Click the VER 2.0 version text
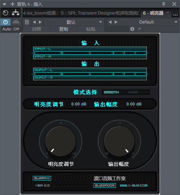This screenshot has height=195, width=180. pyautogui.click(x=43, y=185)
